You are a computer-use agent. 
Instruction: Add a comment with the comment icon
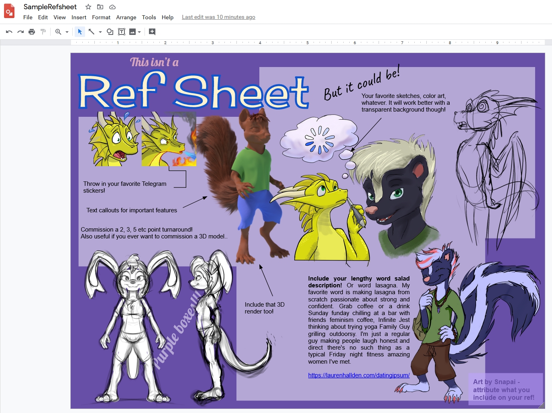click(152, 32)
